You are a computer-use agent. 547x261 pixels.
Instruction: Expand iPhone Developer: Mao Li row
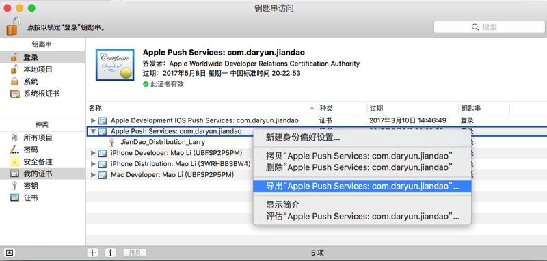(x=93, y=153)
